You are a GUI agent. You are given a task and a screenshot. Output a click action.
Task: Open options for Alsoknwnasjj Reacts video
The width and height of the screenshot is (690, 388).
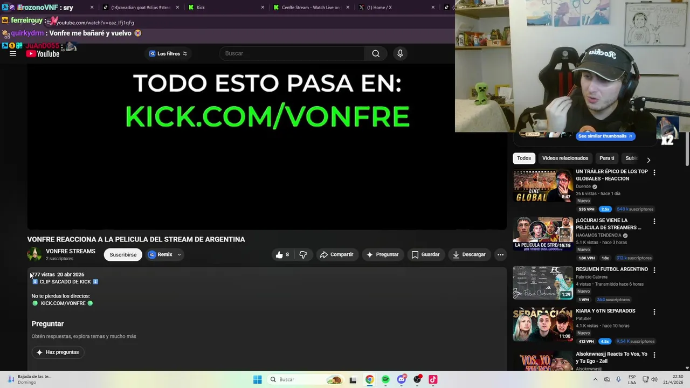coord(654,355)
